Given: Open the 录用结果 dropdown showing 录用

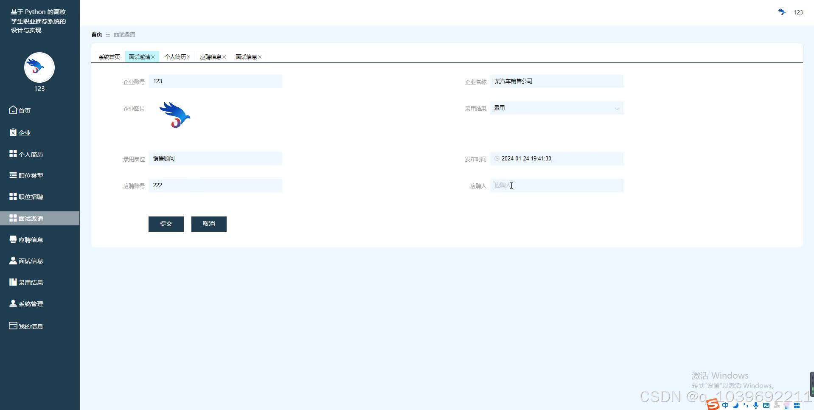Looking at the screenshot, I should coord(557,108).
